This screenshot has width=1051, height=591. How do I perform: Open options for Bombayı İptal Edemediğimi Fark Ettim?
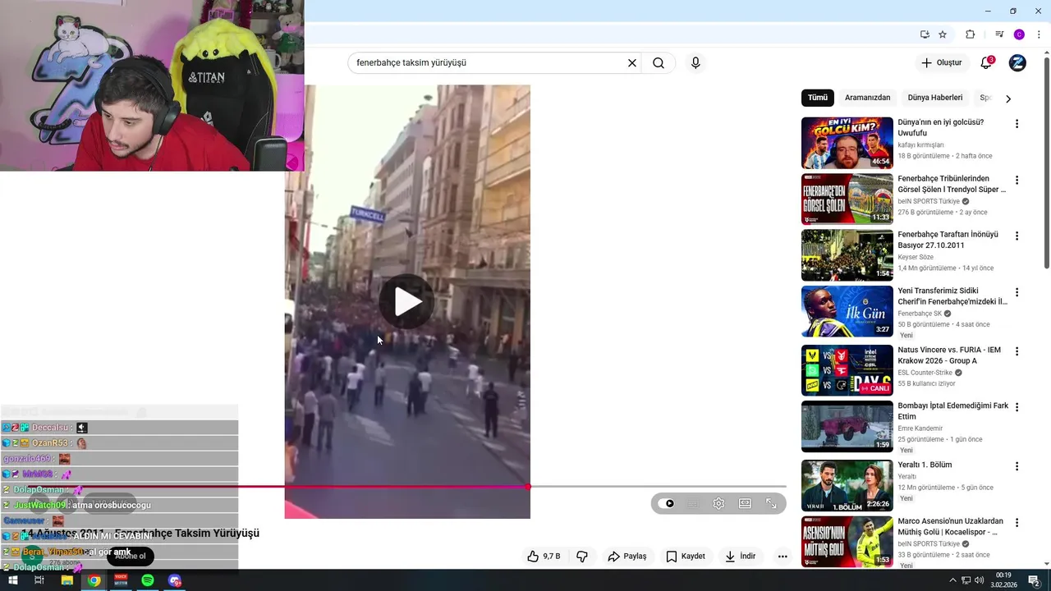[1017, 407]
